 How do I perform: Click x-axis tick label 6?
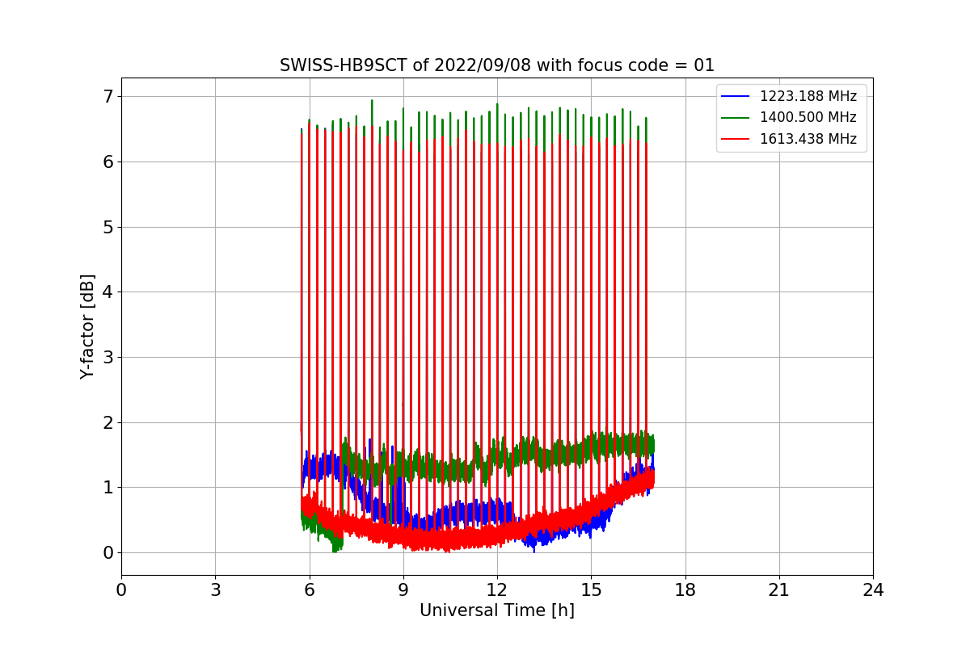(309, 590)
